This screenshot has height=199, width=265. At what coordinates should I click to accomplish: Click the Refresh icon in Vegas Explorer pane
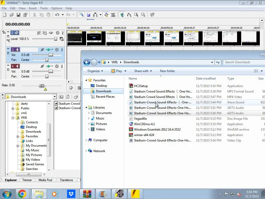[68, 97]
